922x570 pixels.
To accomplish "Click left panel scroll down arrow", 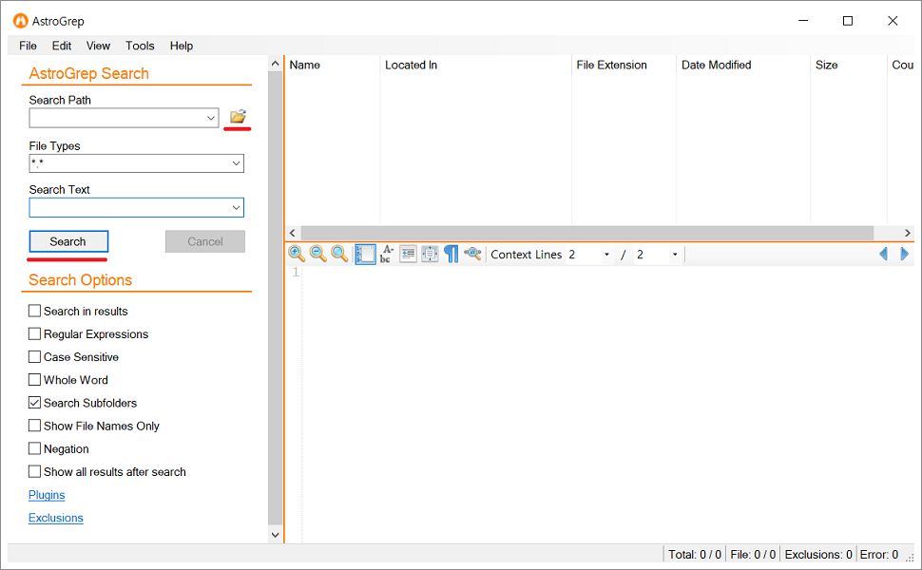I will click(x=276, y=535).
